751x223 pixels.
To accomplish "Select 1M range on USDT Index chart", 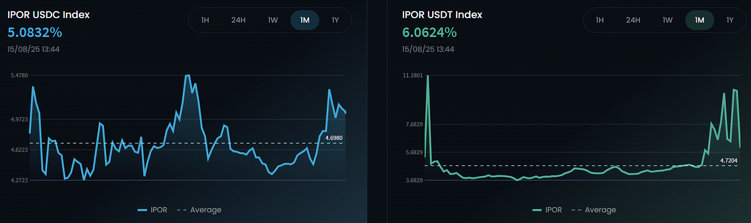I will [699, 20].
